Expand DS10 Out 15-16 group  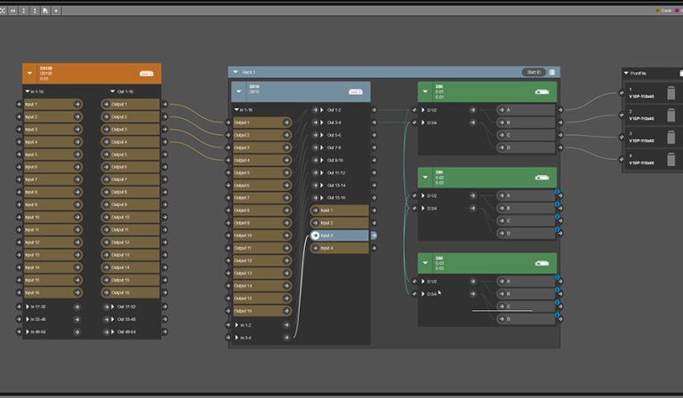322,198
